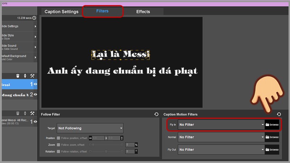Enable Follow zoom, offset checkbox
The image size is (290, 163).
(58, 145)
